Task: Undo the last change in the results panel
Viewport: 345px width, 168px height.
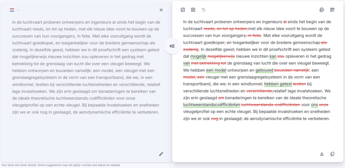Action: [x=203, y=10]
